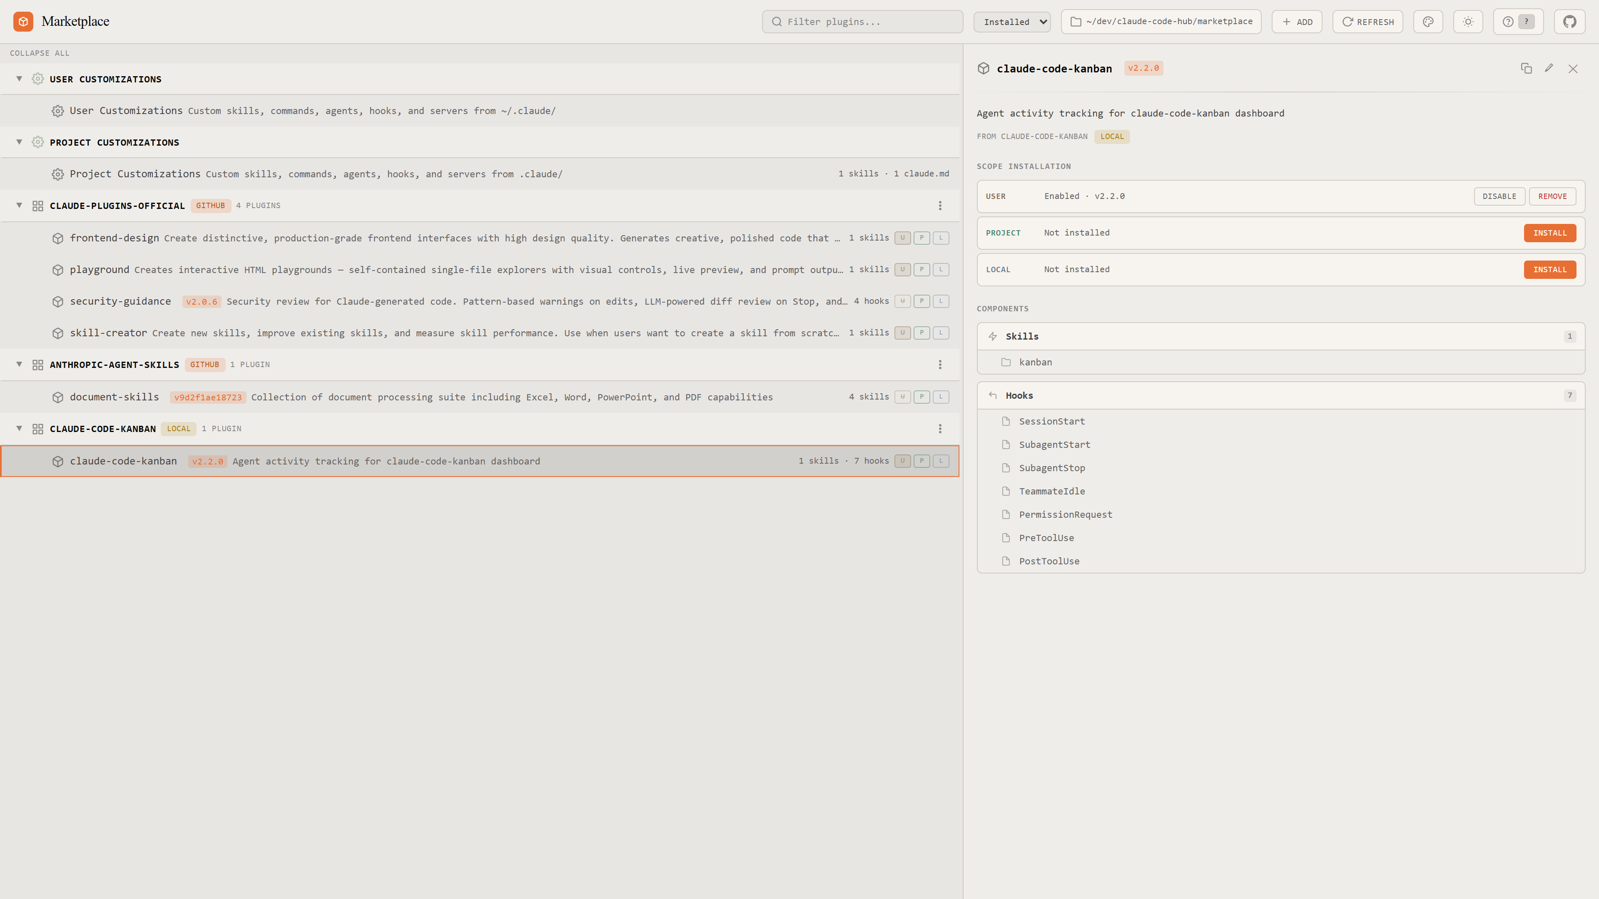Toggle Project scope for claude-code-kanban row
The image size is (1599, 899).
point(922,460)
